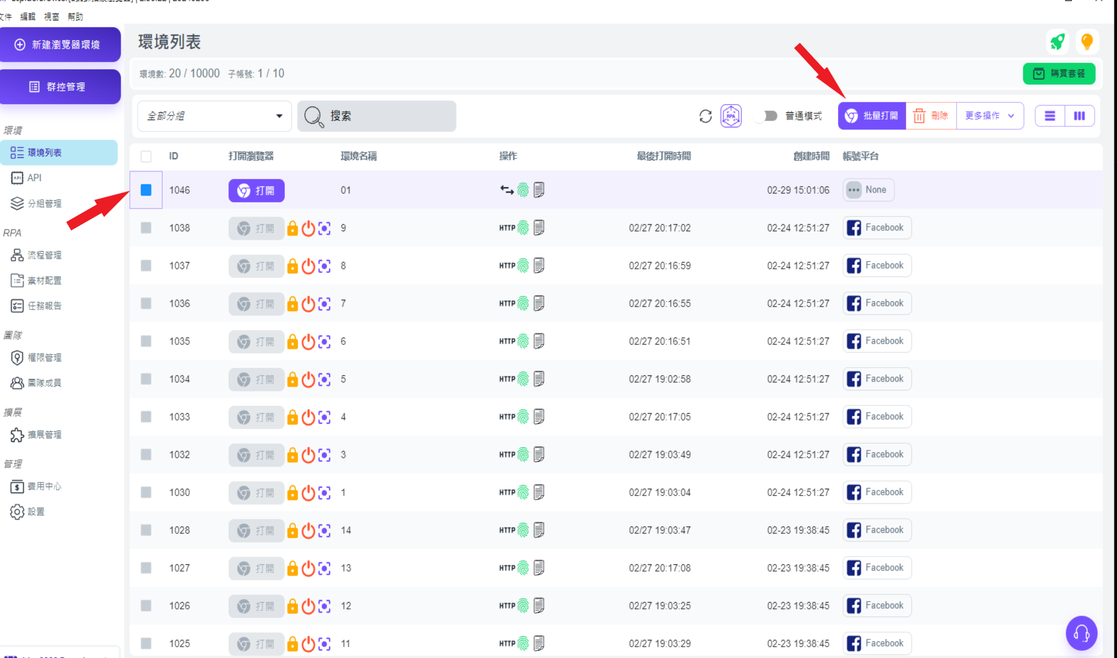Image resolution: width=1117 pixels, height=658 pixels.
Task: Sort by the 最後打開時間 column header
Action: click(664, 156)
